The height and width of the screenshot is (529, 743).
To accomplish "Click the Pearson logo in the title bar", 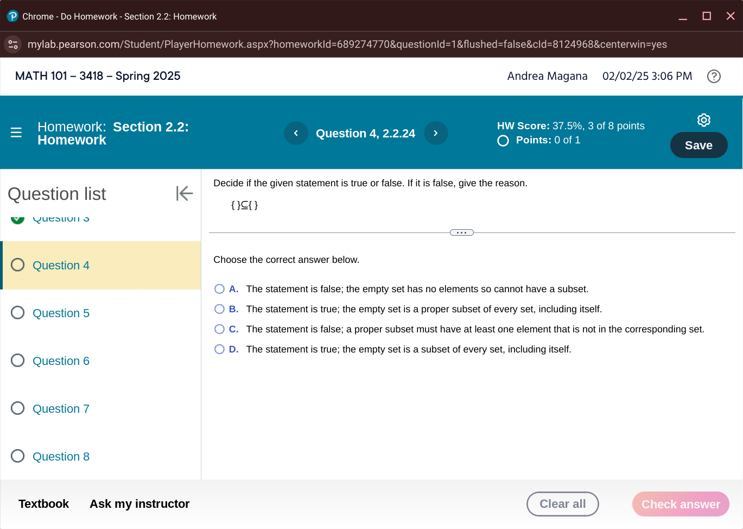I will (11, 16).
